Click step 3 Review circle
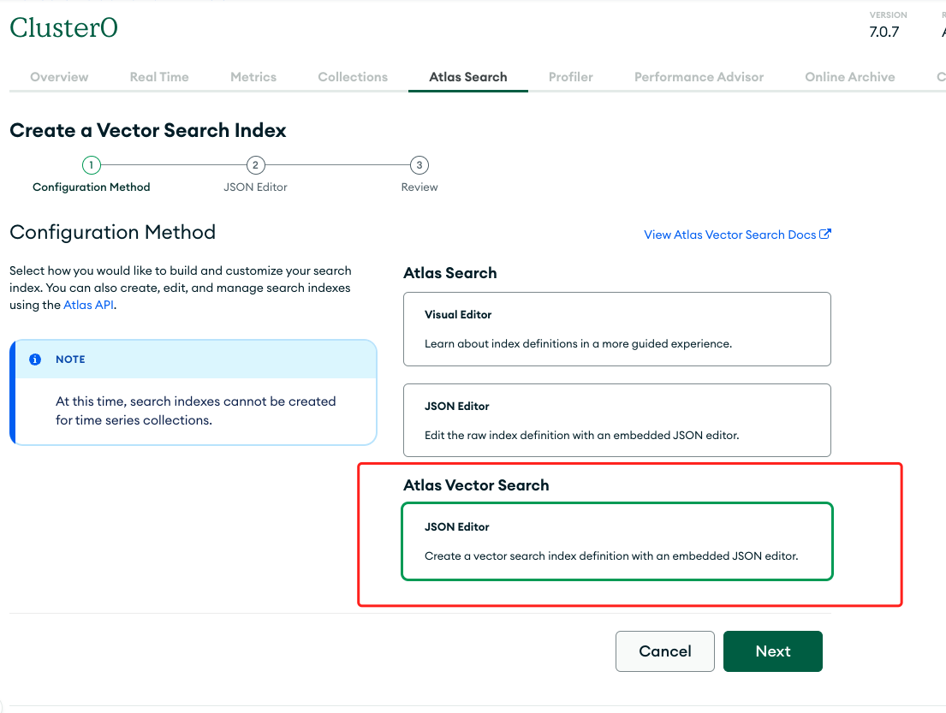This screenshot has height=713, width=946. [419, 165]
